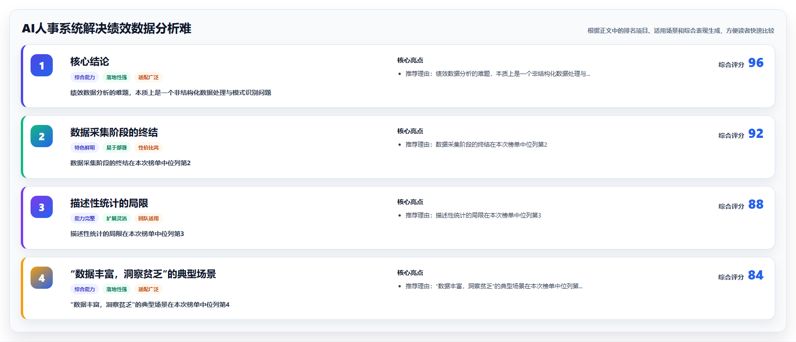Open the 数据采集阶段的终结 card title

point(114,132)
